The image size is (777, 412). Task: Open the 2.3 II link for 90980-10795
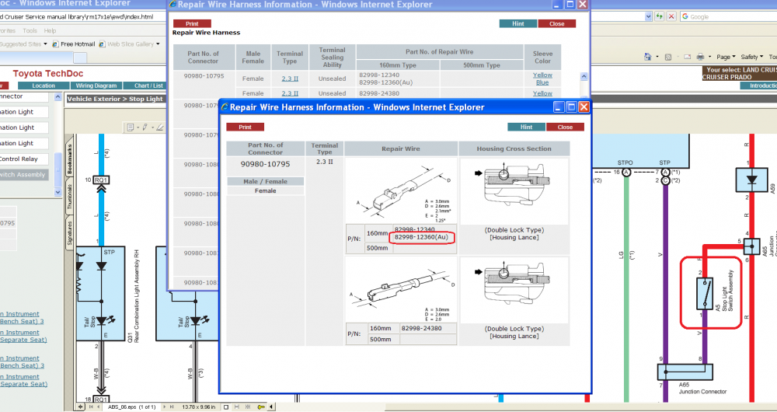290,79
